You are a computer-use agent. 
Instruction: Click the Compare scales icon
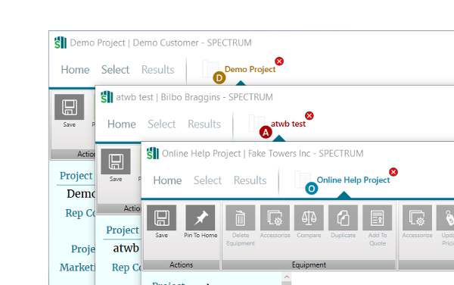coord(309,218)
